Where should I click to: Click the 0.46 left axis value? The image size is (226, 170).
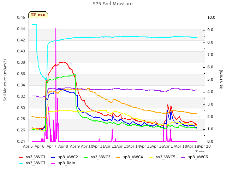(21, 18)
